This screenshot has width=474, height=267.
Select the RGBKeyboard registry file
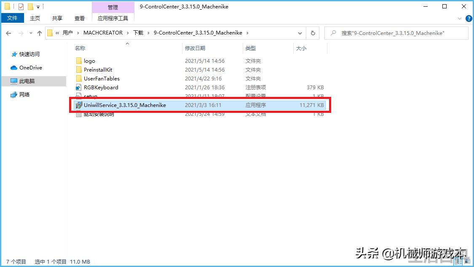coord(101,87)
